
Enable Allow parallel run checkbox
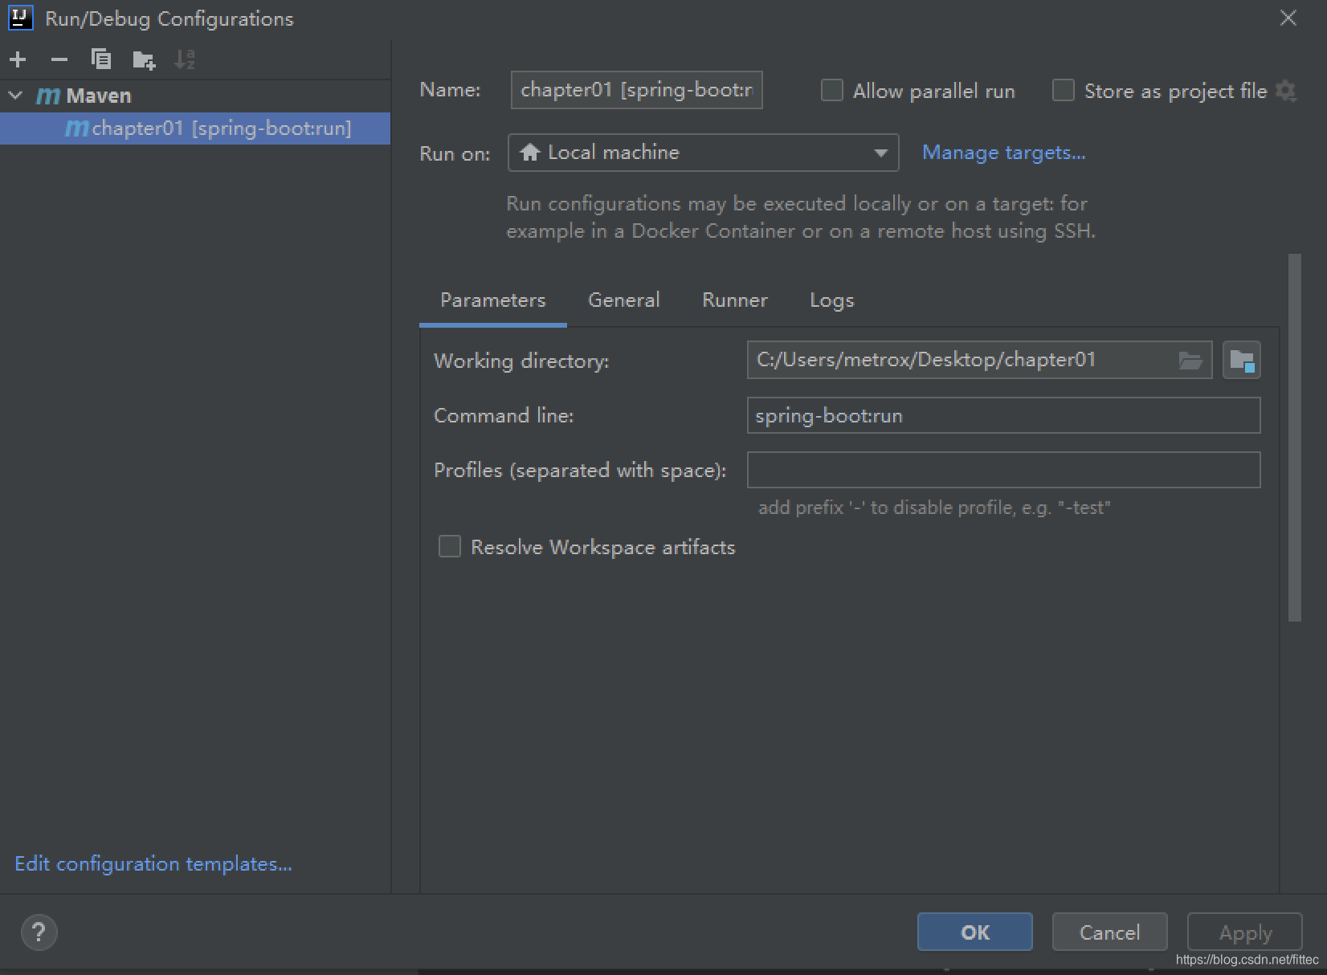click(832, 90)
